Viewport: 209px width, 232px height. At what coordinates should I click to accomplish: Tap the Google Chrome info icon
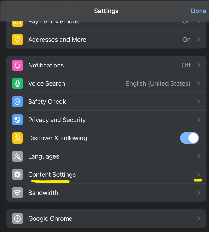pos(17,218)
